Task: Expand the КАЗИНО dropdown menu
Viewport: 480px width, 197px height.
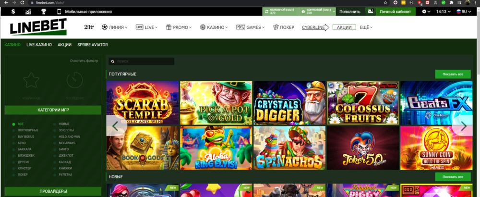Action: pos(214,27)
